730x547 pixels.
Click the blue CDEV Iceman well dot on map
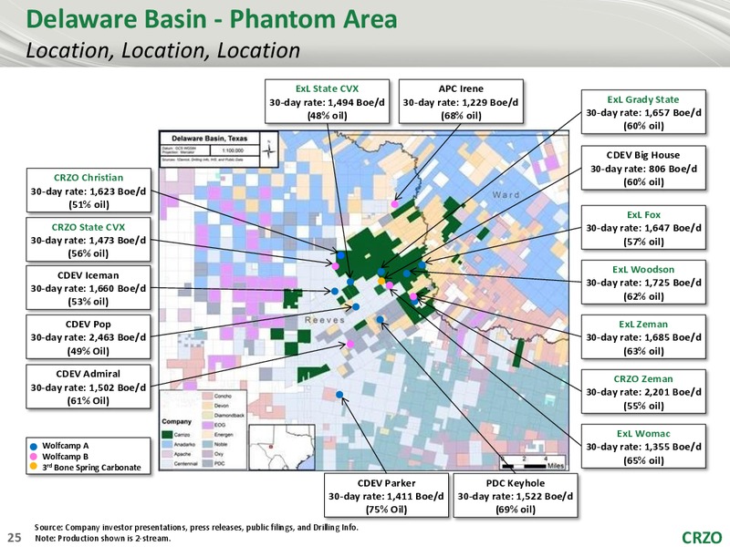click(x=334, y=291)
